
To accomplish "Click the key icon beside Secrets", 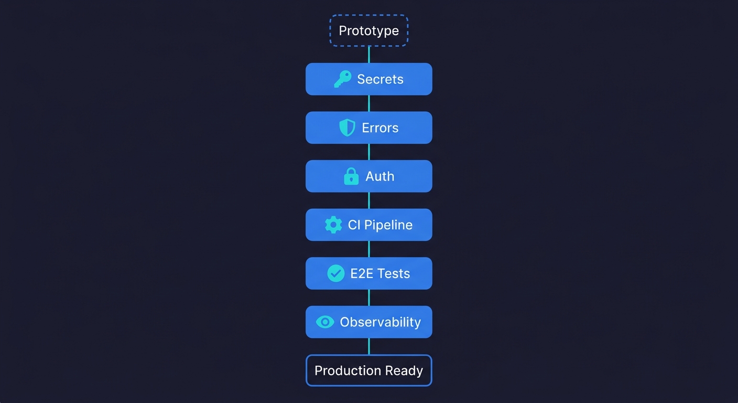I will point(342,79).
